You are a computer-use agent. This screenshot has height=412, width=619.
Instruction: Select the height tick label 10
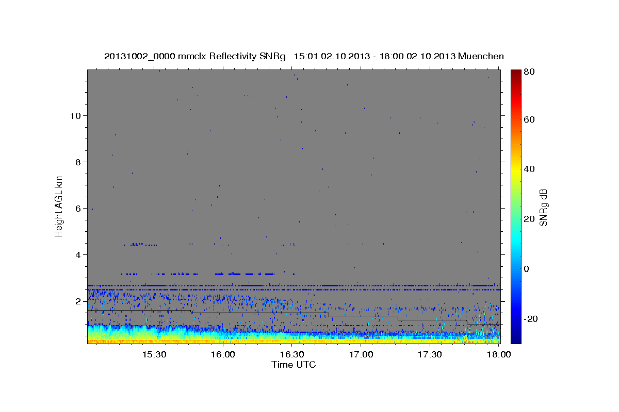[75, 116]
